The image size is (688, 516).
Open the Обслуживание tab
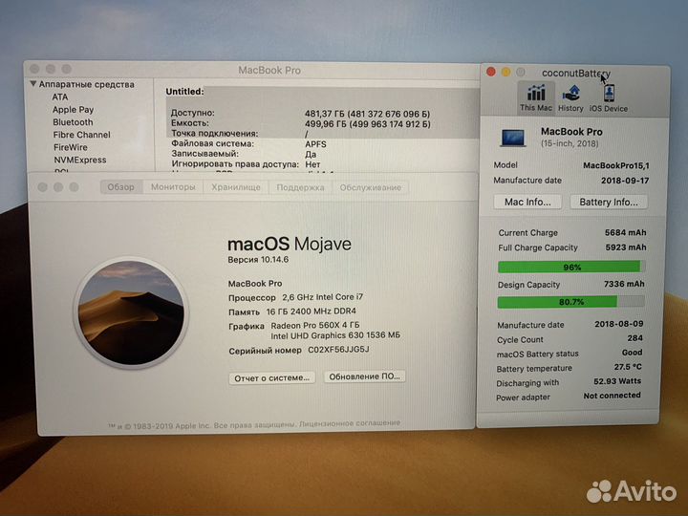pos(371,188)
